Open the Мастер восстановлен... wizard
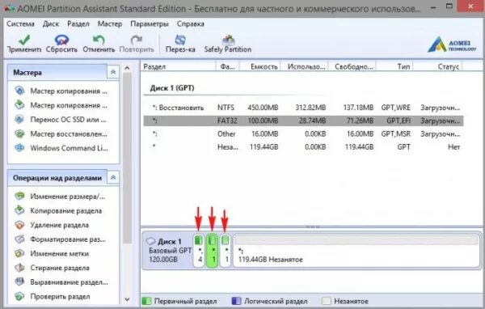The width and height of the screenshot is (485, 309). (61, 133)
